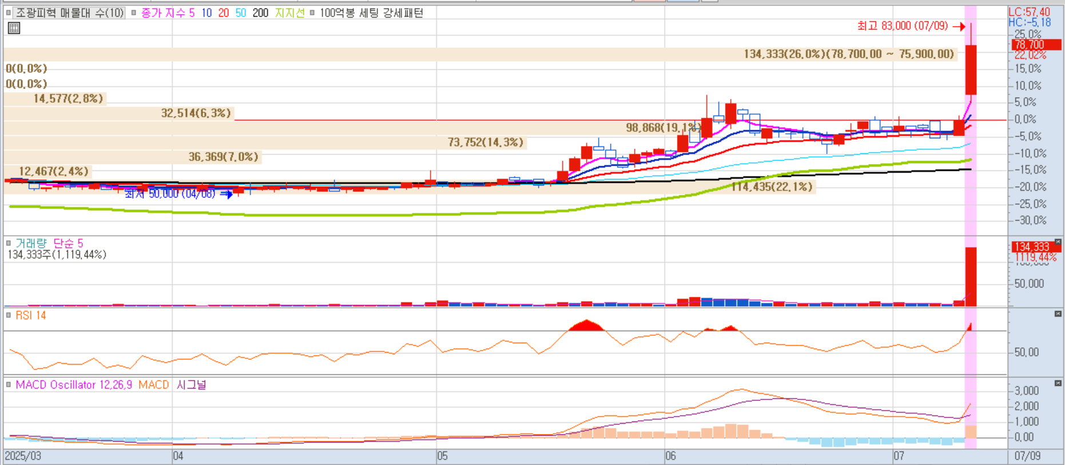Click the 36,369(7.0%) volume profile label
This screenshot has width=1065, height=465.
[224, 157]
